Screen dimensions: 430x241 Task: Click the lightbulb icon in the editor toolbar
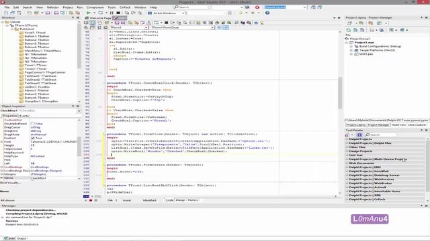(x=261, y=23)
